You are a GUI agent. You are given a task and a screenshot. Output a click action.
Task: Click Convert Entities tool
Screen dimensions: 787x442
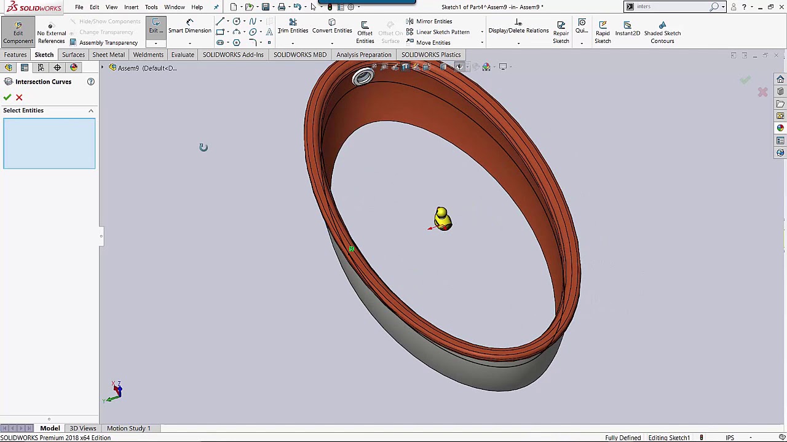coord(332,26)
